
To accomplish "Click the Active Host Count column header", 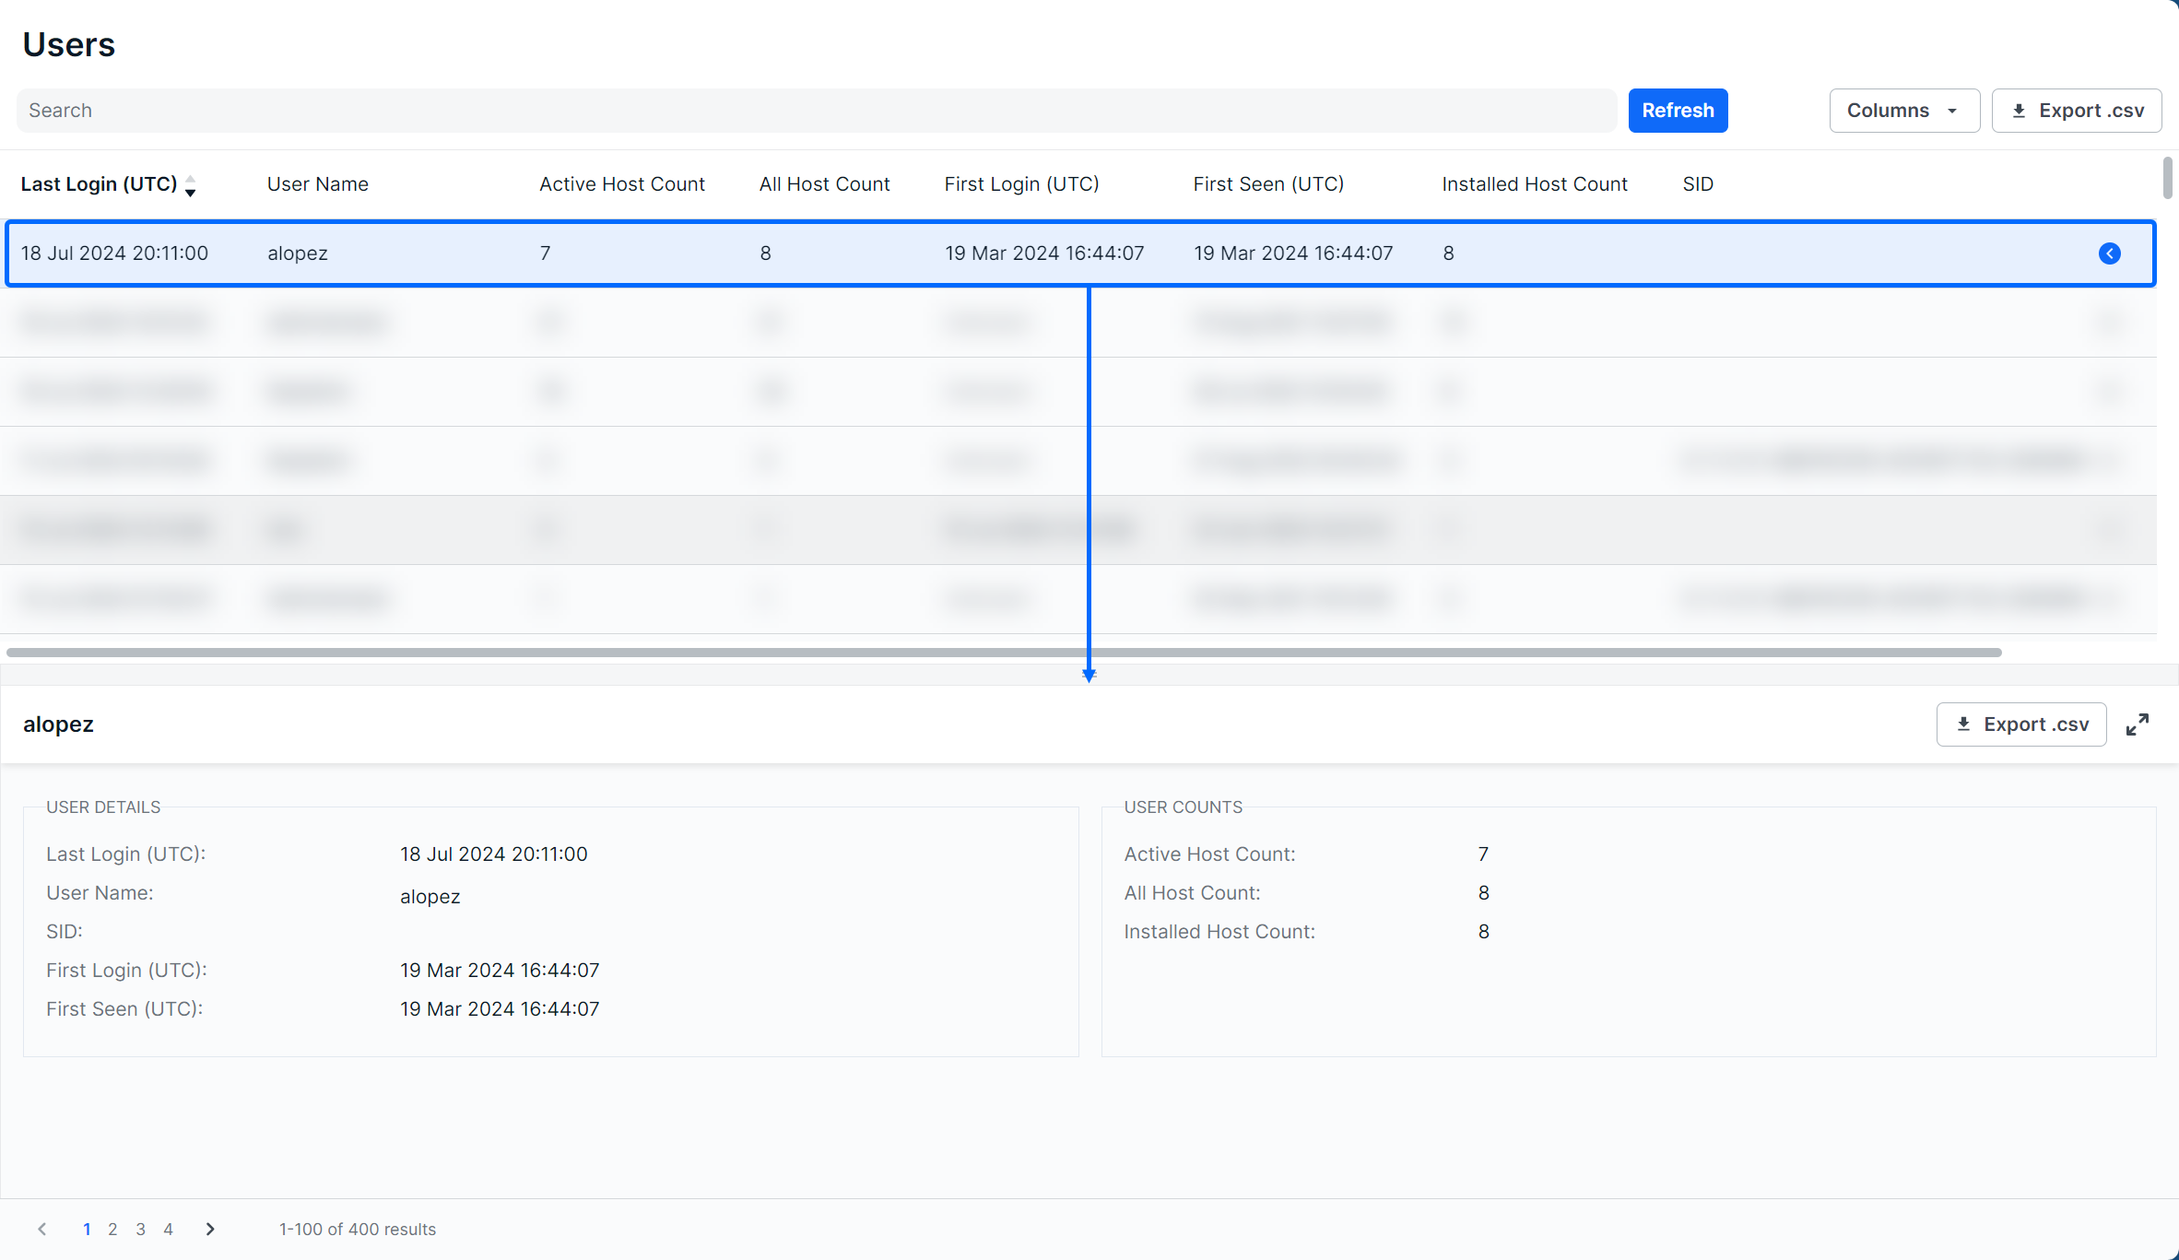I will tap(621, 184).
